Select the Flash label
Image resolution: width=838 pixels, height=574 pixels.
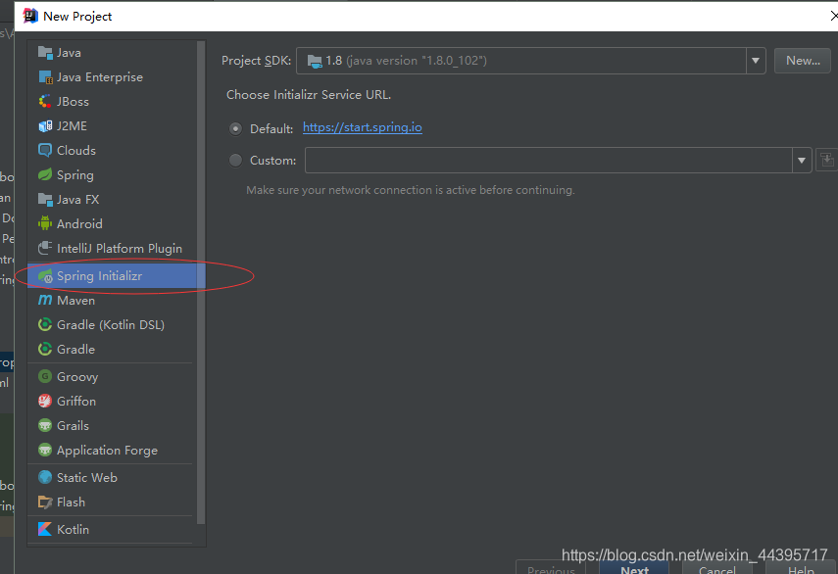[x=72, y=502]
